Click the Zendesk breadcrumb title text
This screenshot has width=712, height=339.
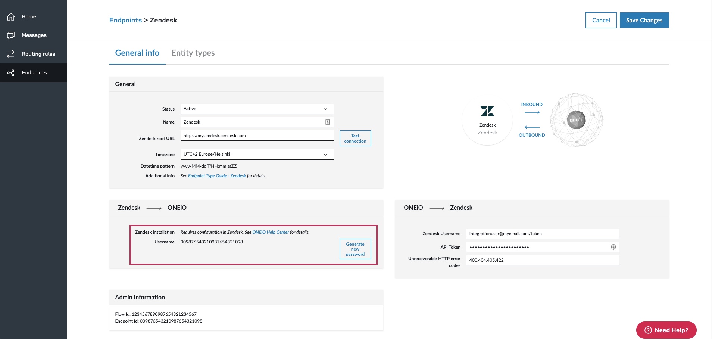(x=163, y=20)
